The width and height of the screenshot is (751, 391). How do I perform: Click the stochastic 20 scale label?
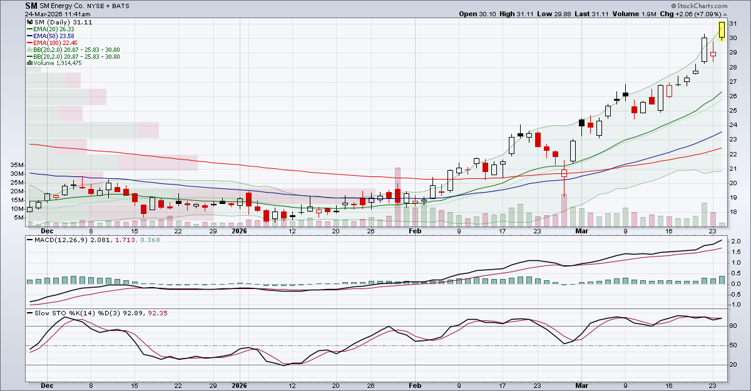tap(733, 365)
